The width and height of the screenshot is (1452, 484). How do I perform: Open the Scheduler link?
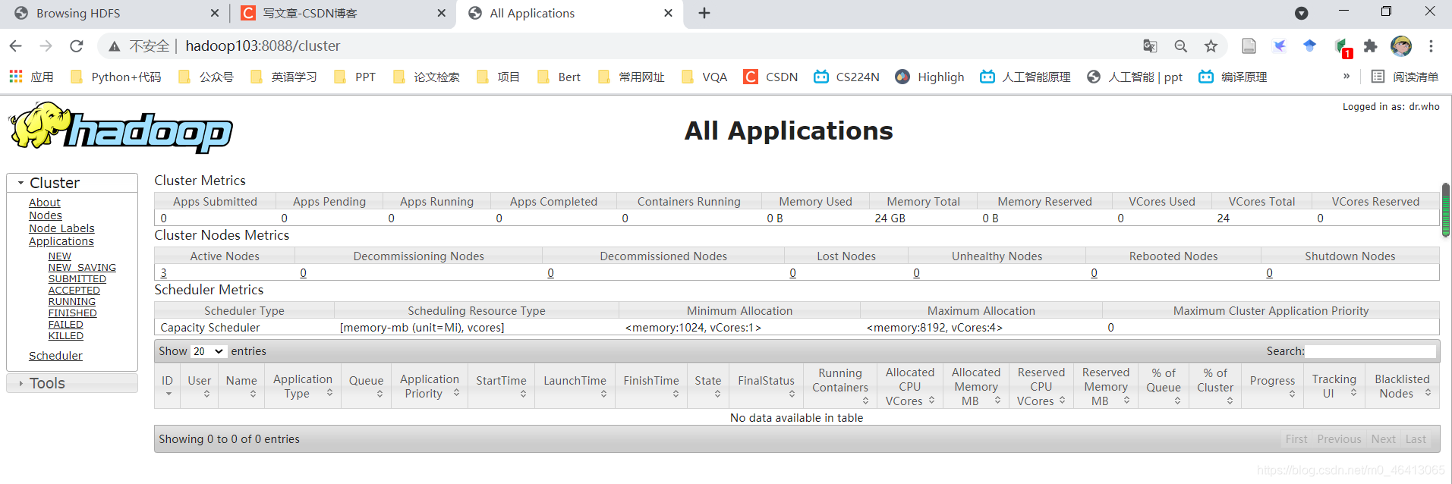click(x=55, y=356)
